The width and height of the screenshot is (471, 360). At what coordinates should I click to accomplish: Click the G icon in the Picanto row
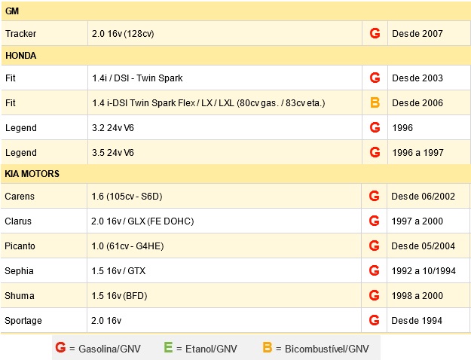(x=374, y=246)
